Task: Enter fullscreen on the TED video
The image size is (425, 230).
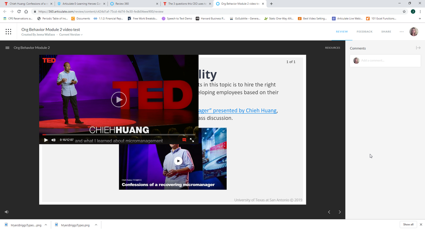Action: [192, 140]
